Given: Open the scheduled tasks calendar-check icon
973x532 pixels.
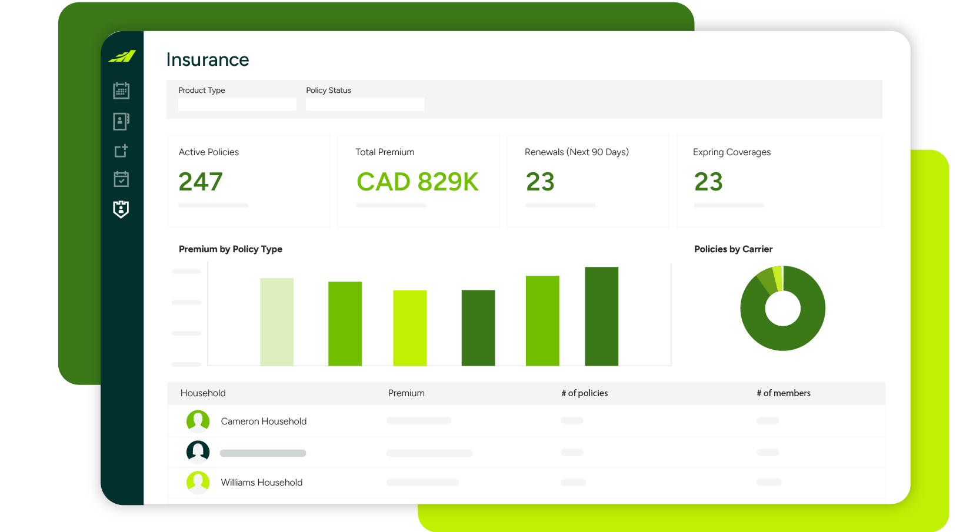Looking at the screenshot, I should [x=121, y=179].
